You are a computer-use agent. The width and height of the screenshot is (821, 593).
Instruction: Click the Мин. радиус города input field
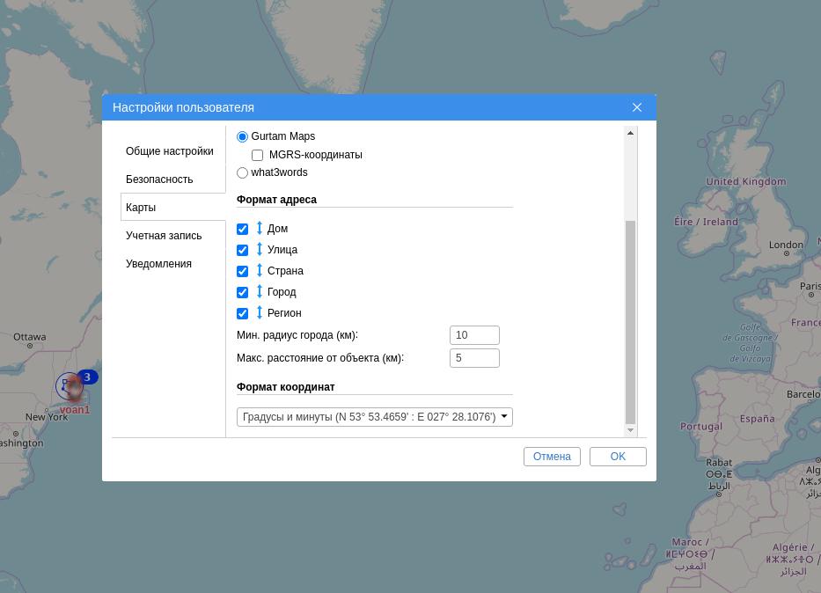point(474,335)
